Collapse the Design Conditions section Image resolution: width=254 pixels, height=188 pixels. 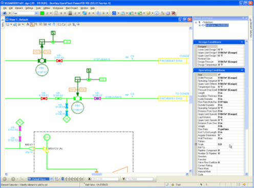(242, 42)
